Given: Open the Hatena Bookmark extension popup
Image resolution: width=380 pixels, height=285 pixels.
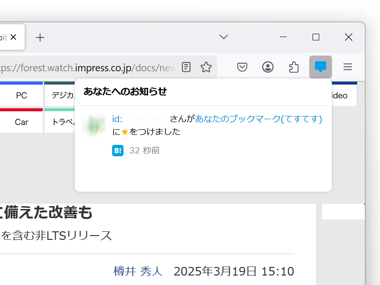Looking at the screenshot, I should click(x=320, y=67).
